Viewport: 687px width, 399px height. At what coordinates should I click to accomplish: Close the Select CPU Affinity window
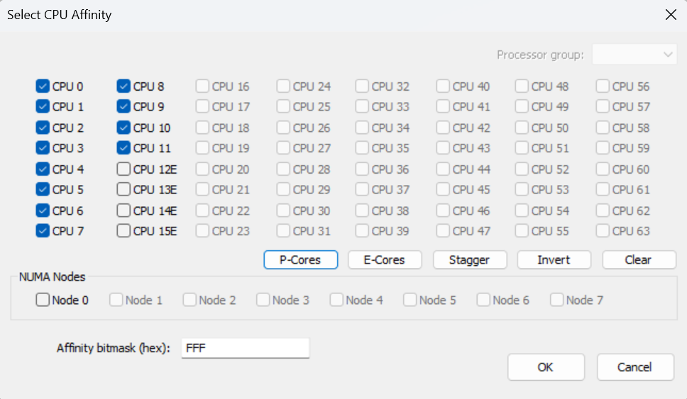pos(671,15)
